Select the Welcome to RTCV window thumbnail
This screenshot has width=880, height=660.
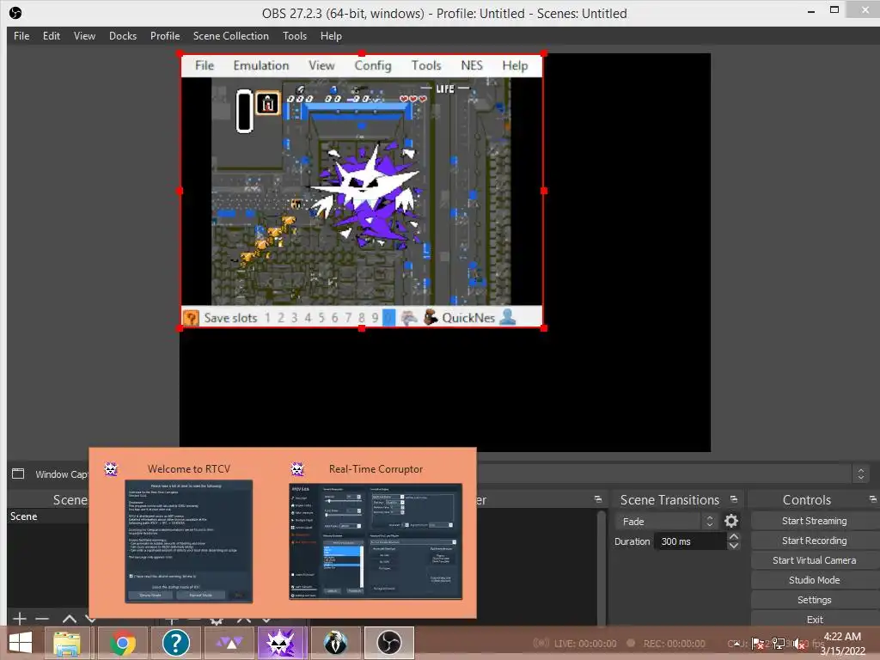coord(188,541)
